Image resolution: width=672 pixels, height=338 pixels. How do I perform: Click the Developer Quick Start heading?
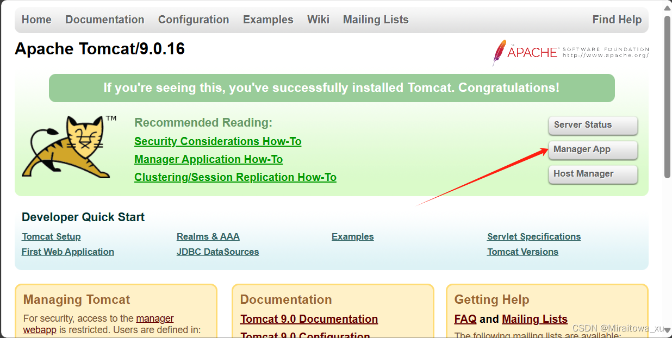(x=83, y=217)
